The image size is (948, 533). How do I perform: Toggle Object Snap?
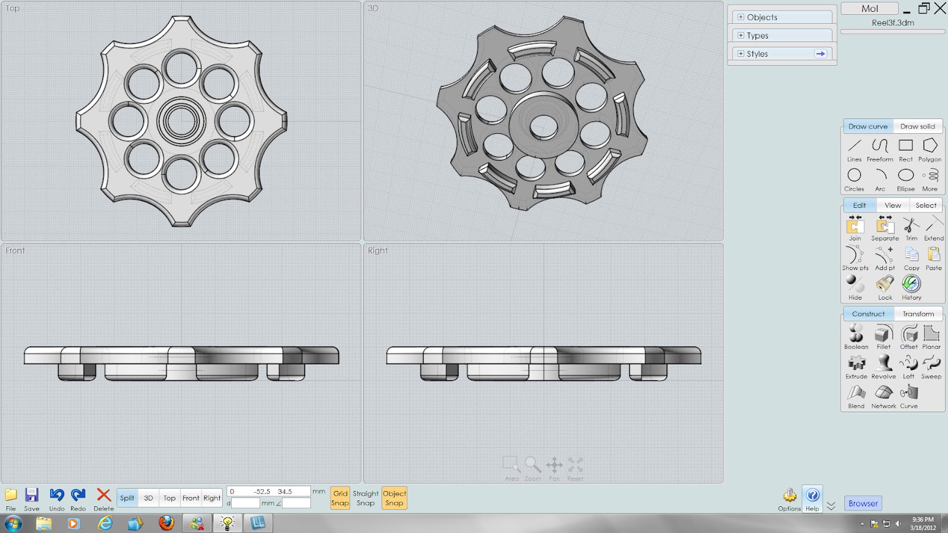[x=395, y=498]
